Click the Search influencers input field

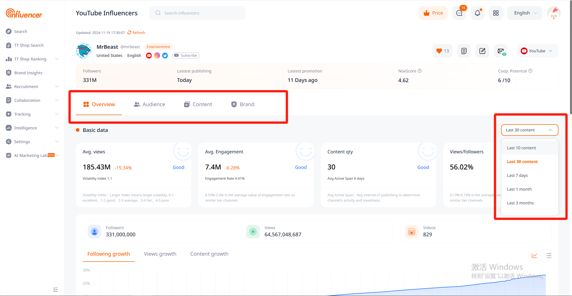coord(197,13)
